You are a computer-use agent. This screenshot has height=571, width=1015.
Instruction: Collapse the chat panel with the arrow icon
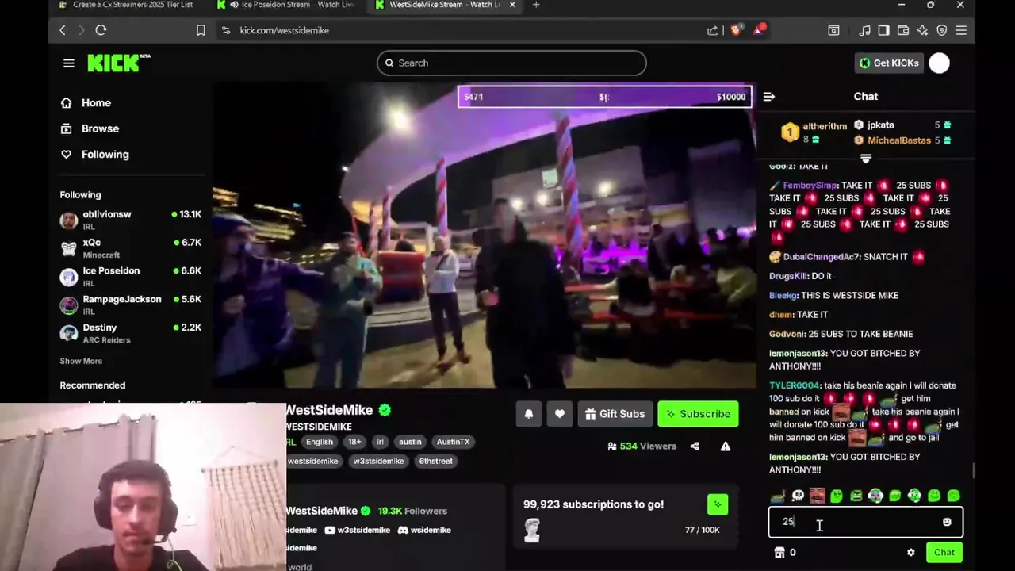pyautogui.click(x=768, y=97)
